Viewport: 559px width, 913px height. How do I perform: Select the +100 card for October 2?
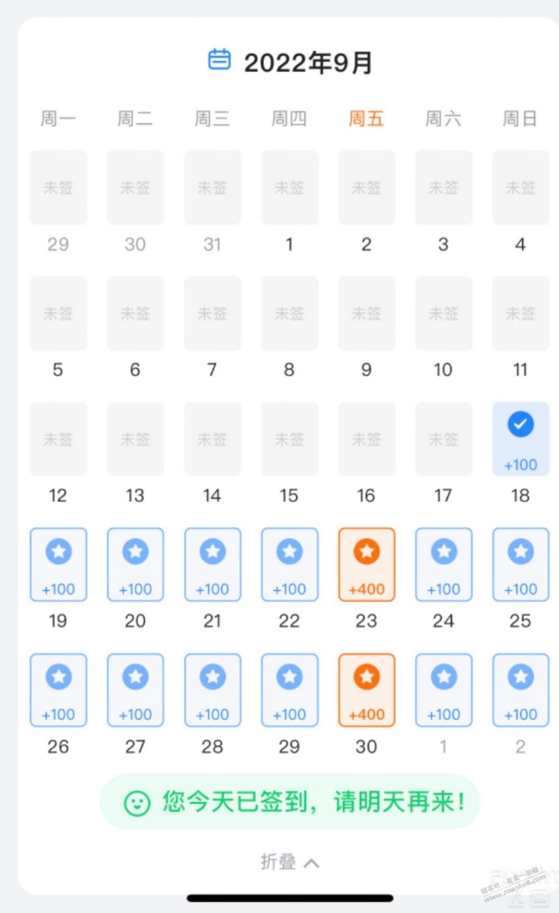point(521,690)
